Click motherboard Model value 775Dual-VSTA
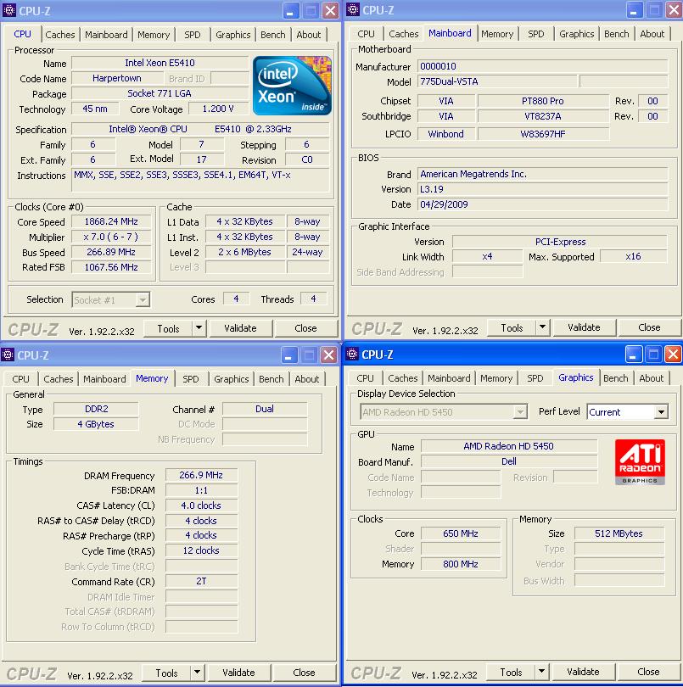This screenshot has height=687, width=683. 497,81
